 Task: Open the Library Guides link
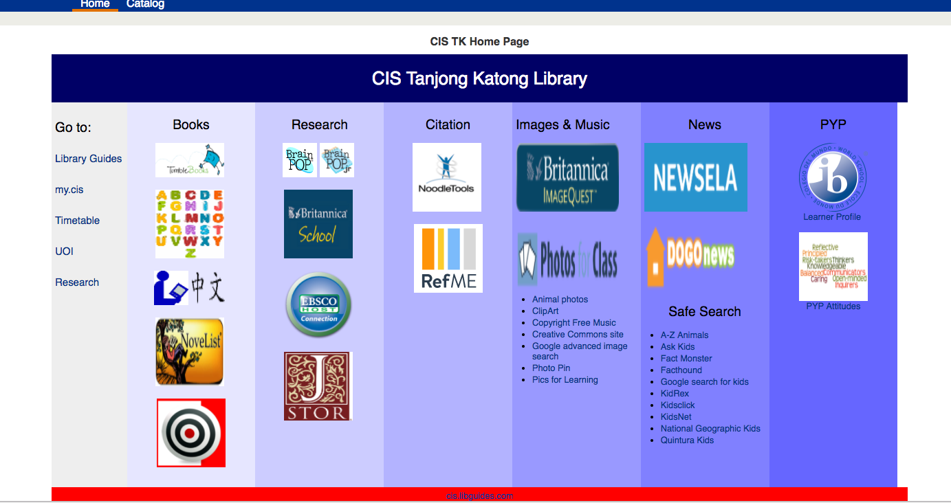click(89, 159)
